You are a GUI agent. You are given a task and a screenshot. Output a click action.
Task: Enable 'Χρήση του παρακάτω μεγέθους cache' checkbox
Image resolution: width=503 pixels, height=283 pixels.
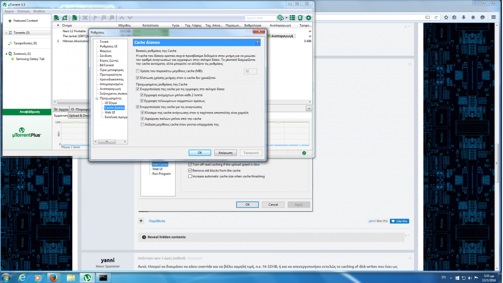tap(138, 71)
